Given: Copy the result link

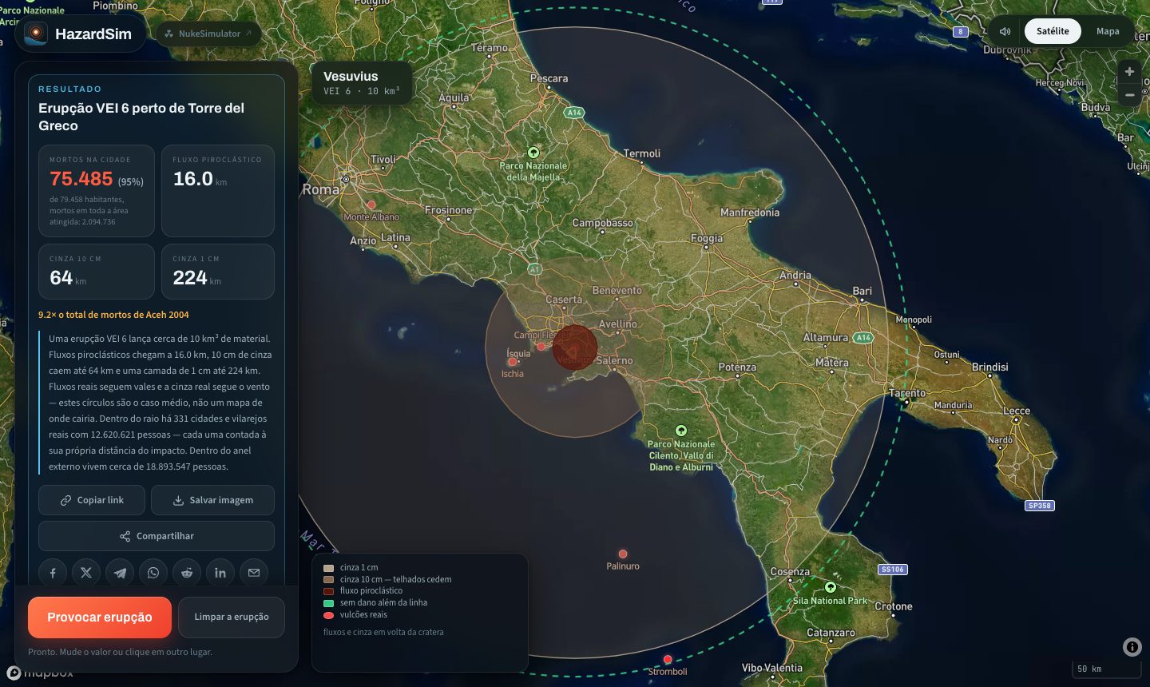Looking at the screenshot, I should [x=92, y=500].
